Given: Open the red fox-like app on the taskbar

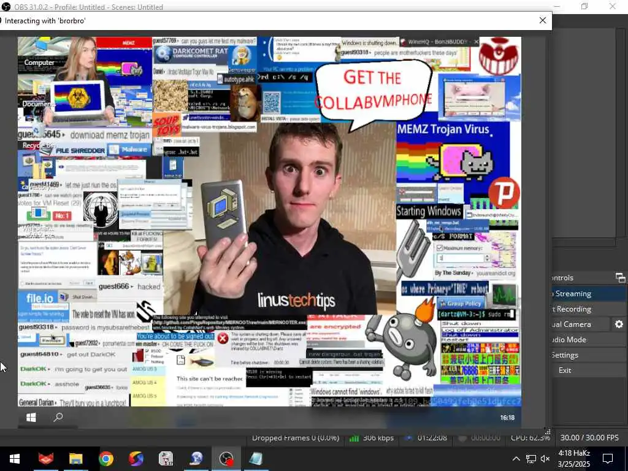Looking at the screenshot, I should (45, 459).
